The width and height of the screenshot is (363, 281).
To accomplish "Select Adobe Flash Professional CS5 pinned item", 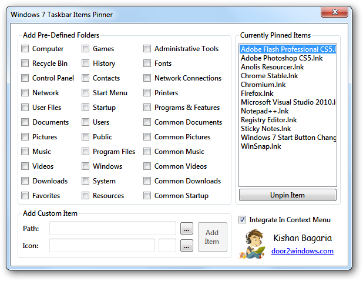I will tap(288, 49).
